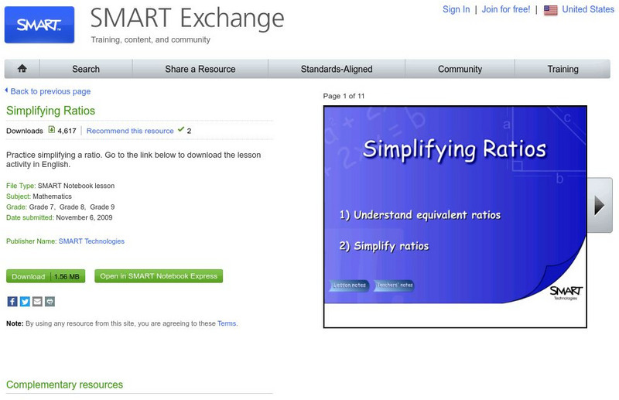The image size is (619, 400).
Task: Open the Training menu
Action: click(563, 69)
